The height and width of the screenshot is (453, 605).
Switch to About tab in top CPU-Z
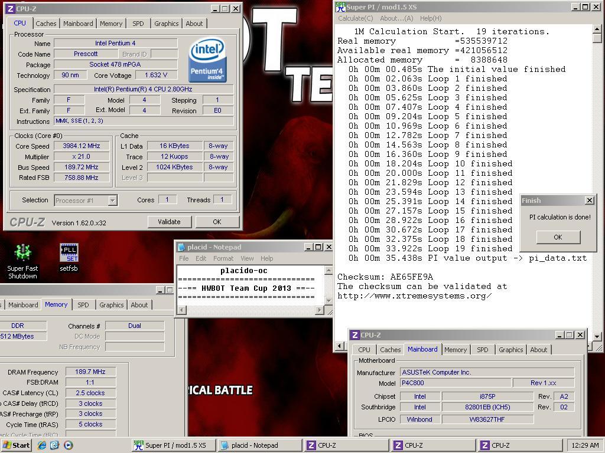(x=194, y=24)
